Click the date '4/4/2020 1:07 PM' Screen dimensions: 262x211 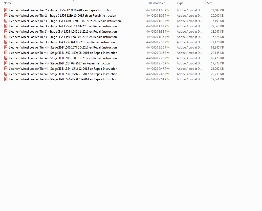158,26
